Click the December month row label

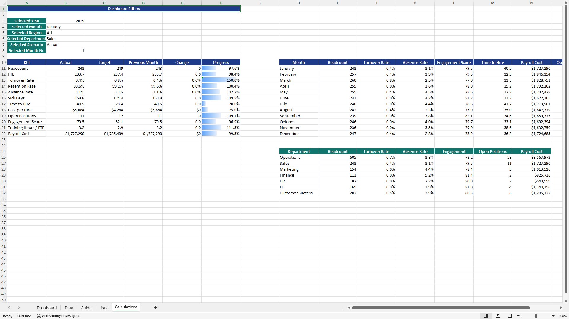tap(299, 134)
